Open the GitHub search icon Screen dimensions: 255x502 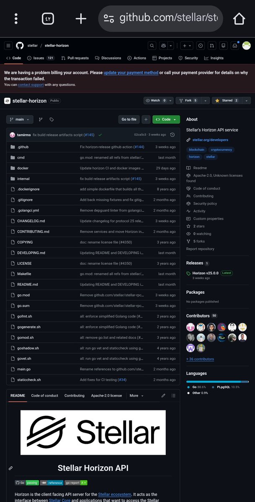pyautogui.click(x=152, y=46)
